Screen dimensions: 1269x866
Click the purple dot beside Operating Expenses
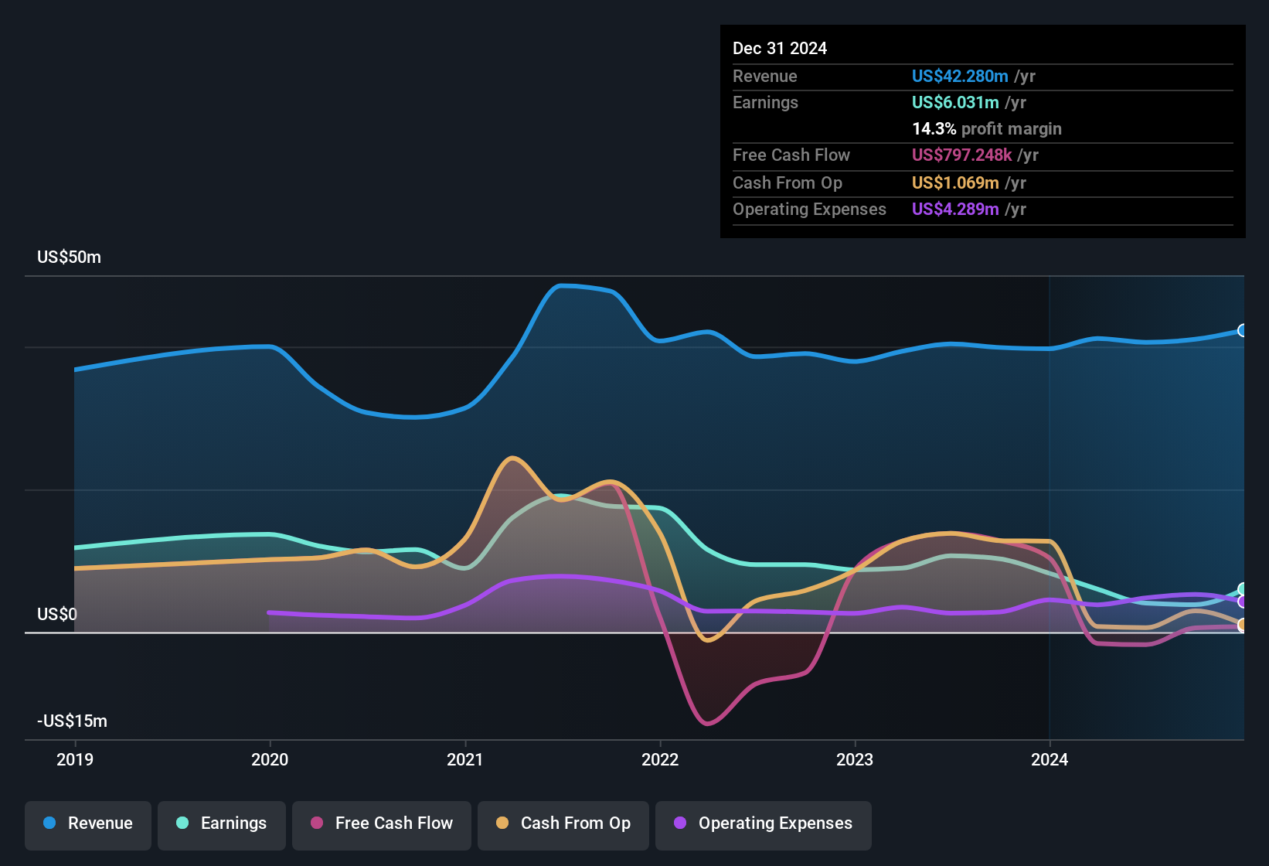[680, 823]
